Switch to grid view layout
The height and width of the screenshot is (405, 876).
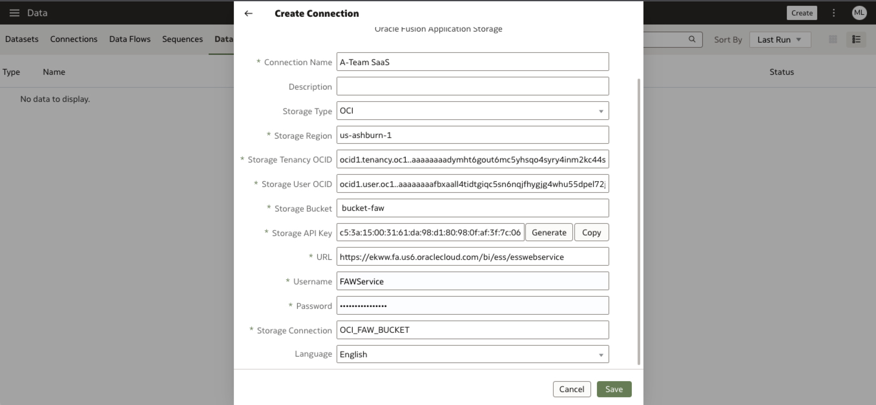click(833, 39)
